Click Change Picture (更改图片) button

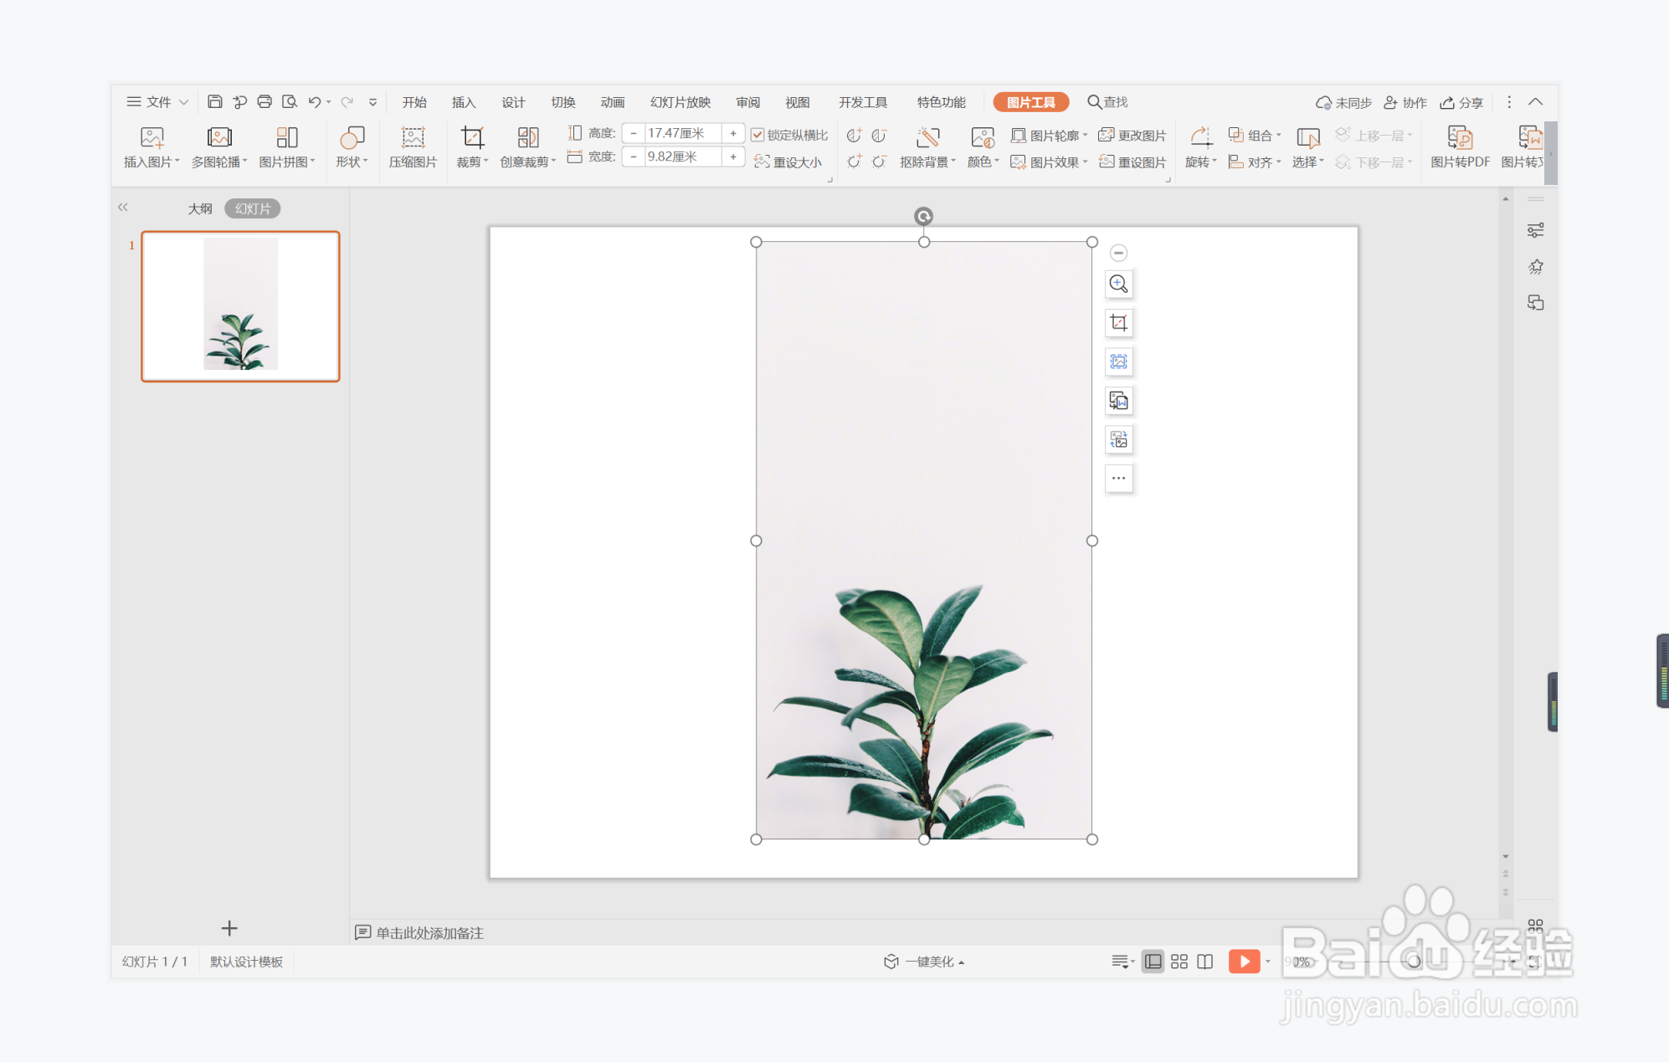tap(1132, 136)
